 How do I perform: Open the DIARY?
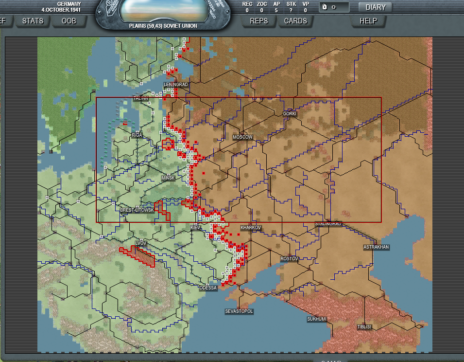(x=375, y=7)
